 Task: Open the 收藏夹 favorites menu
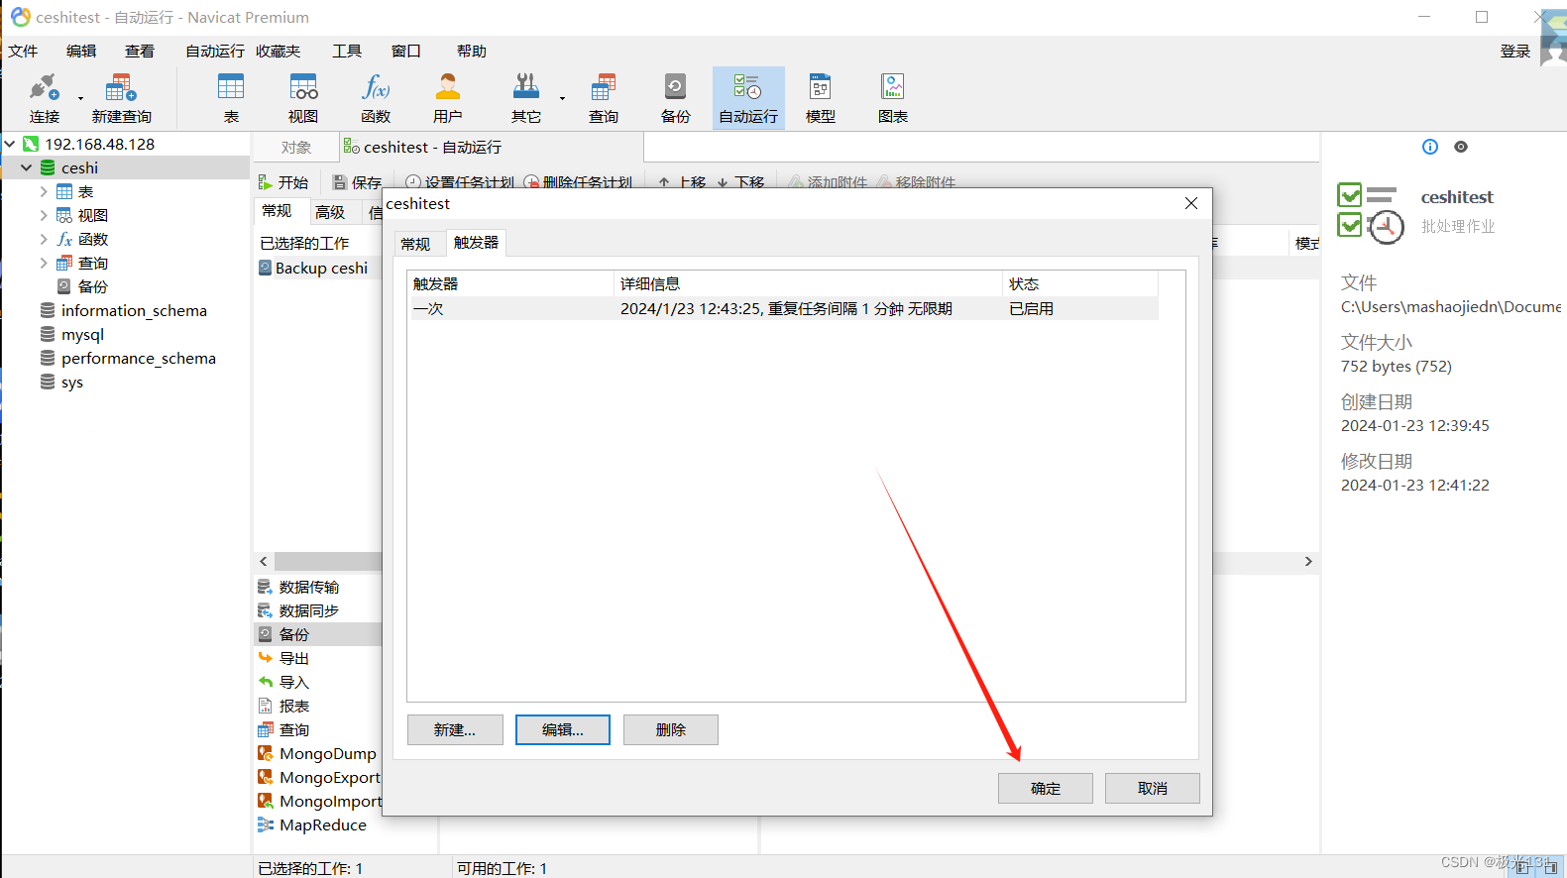tap(278, 51)
